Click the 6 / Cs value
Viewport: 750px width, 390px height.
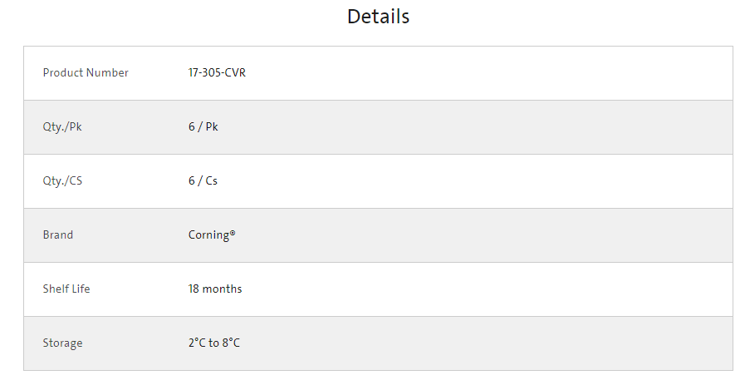(203, 181)
